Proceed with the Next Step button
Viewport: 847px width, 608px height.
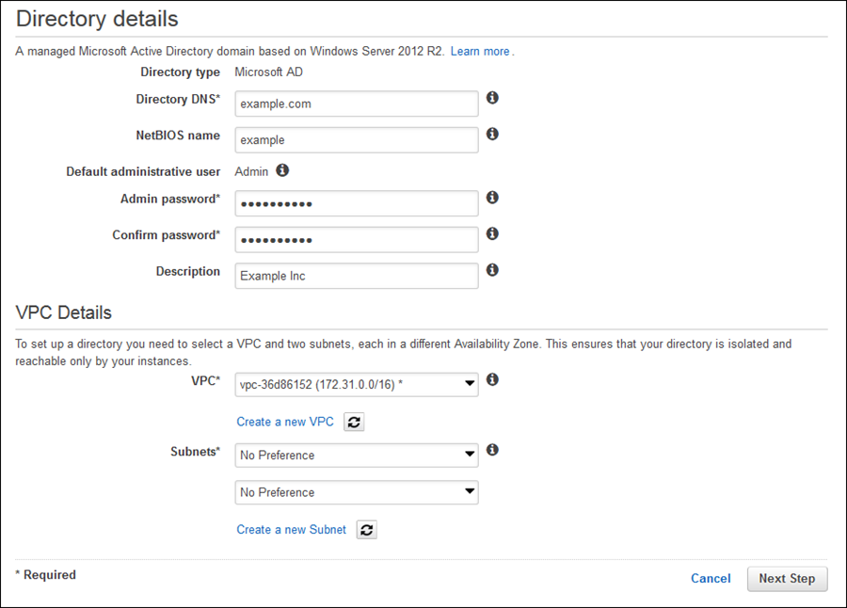[787, 578]
